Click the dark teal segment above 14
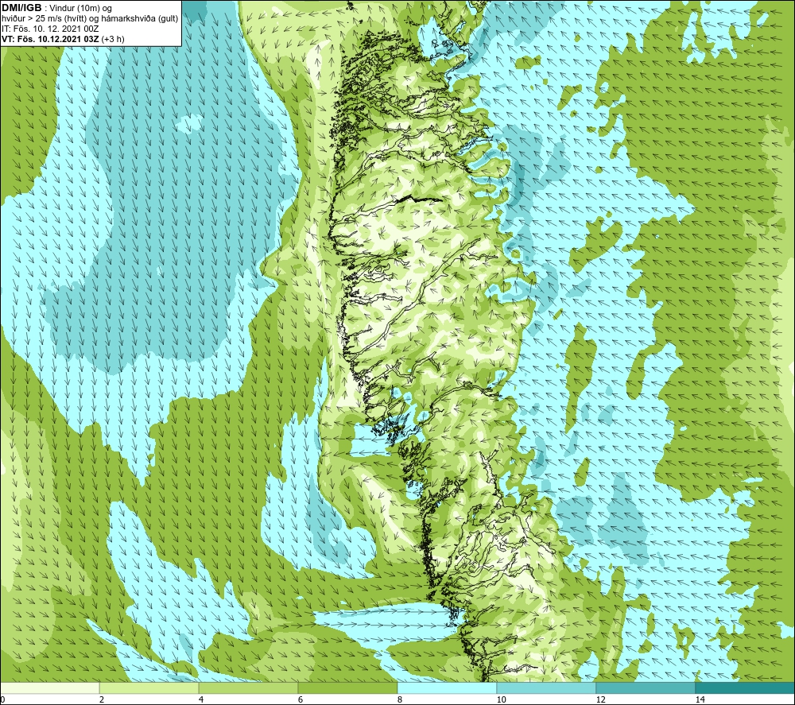The height and width of the screenshot is (705, 795). [745, 688]
